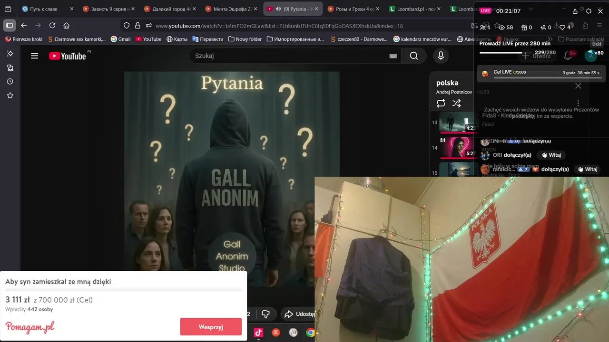Open the tracking protection shield icon
609x342 pixels.
coord(127,26)
